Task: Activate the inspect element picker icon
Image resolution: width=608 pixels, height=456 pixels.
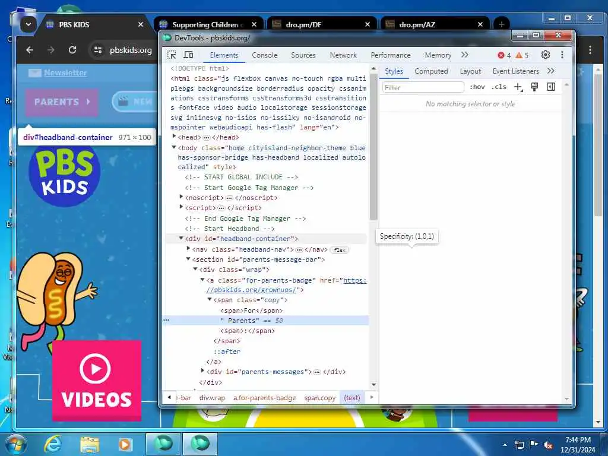Action: pyautogui.click(x=172, y=55)
